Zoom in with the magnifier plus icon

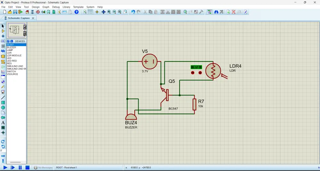pyautogui.click(x=109, y=12)
